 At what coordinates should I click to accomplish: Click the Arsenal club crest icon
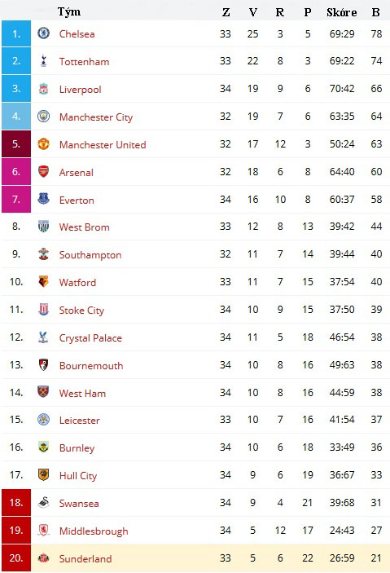(x=43, y=171)
